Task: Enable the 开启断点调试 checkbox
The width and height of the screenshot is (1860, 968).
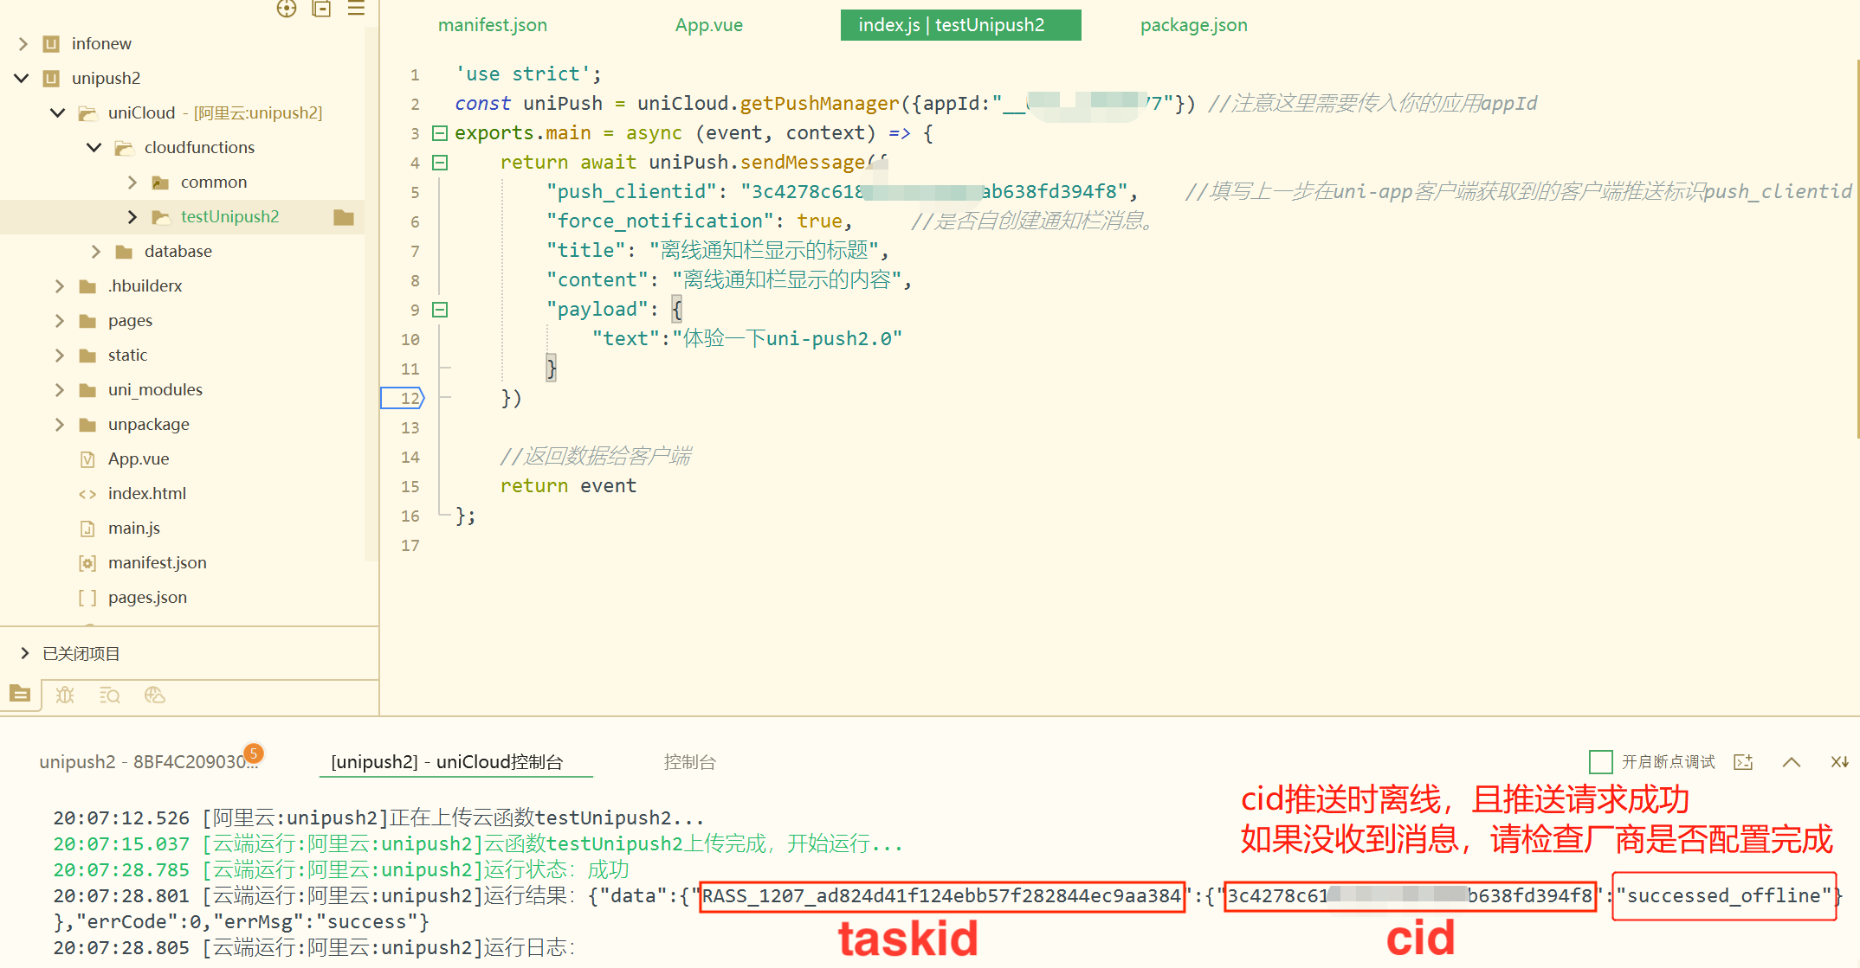Action: [x=1600, y=762]
